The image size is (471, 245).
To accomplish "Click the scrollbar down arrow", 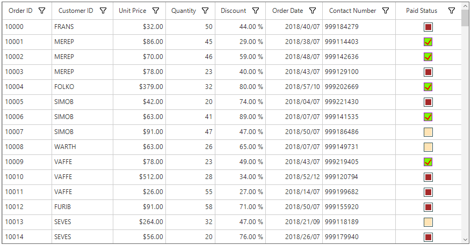I will 465,239.
